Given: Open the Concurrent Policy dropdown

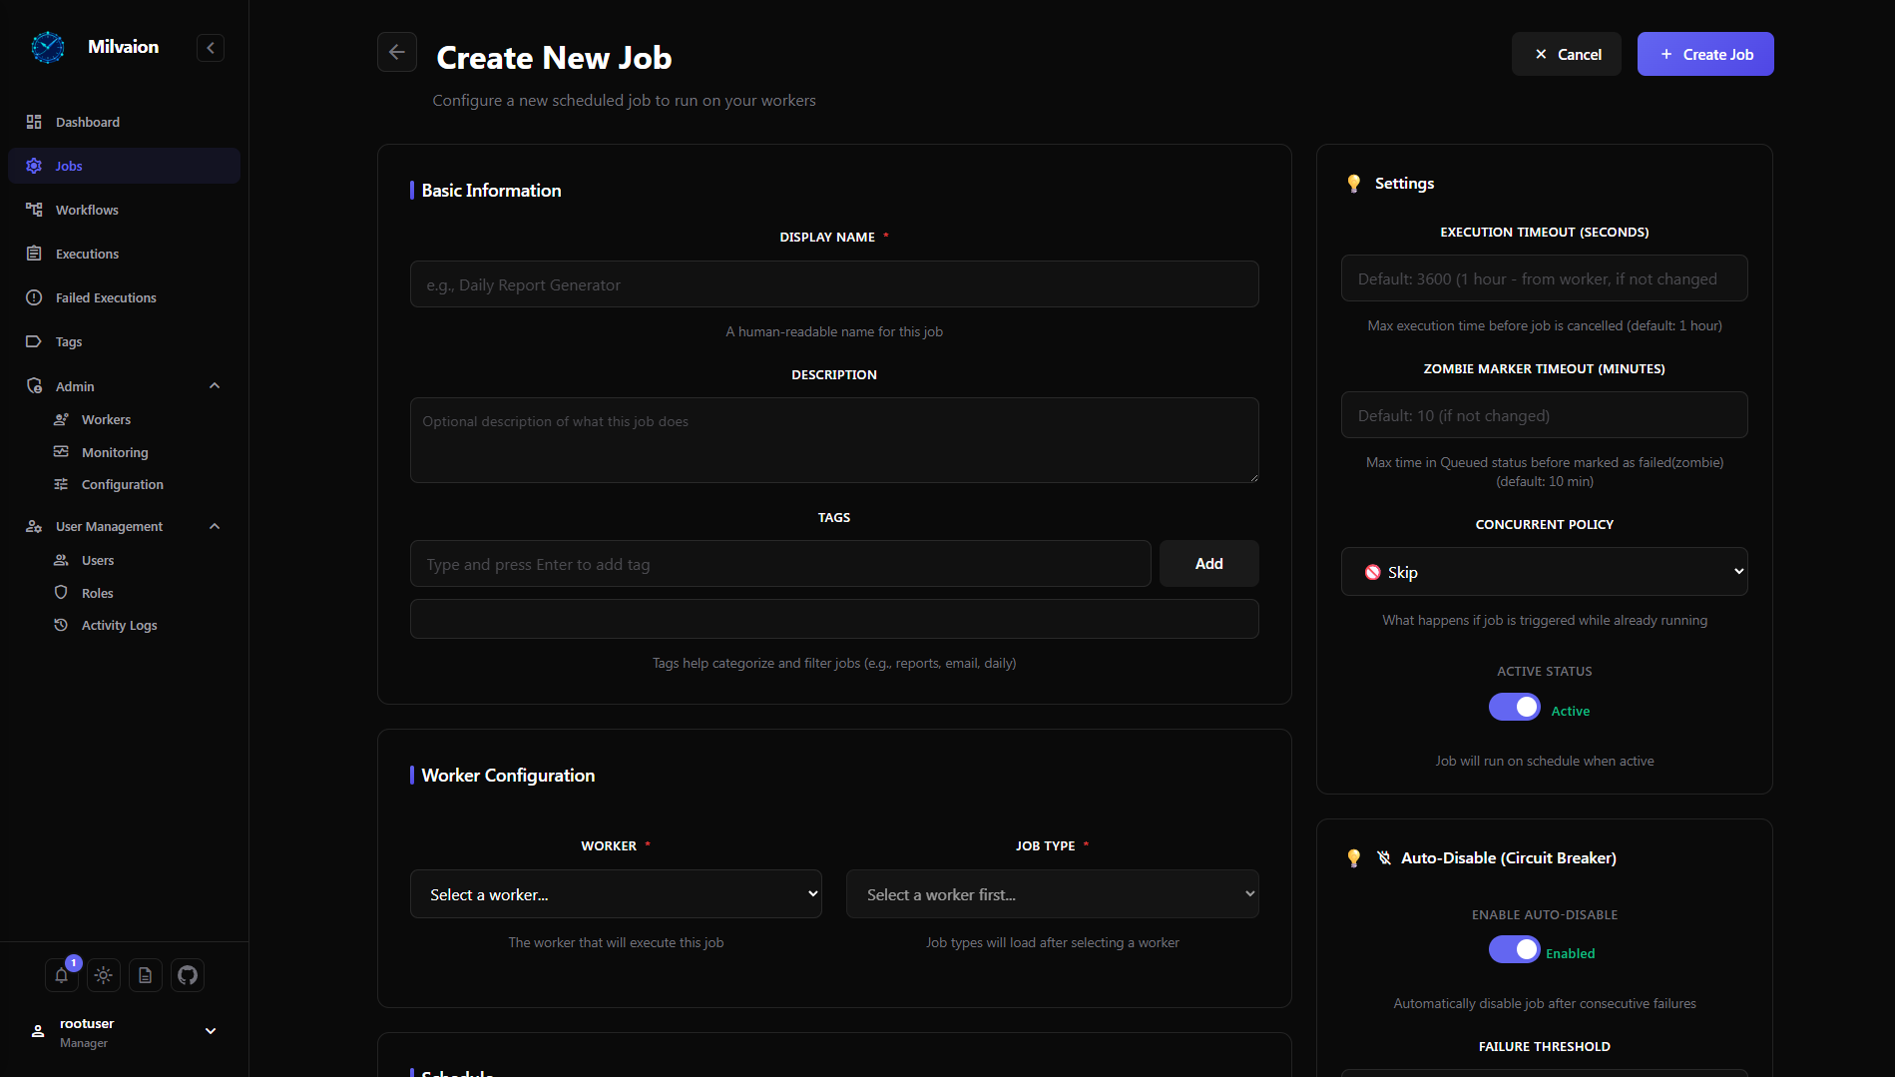Looking at the screenshot, I should pyautogui.click(x=1543, y=571).
